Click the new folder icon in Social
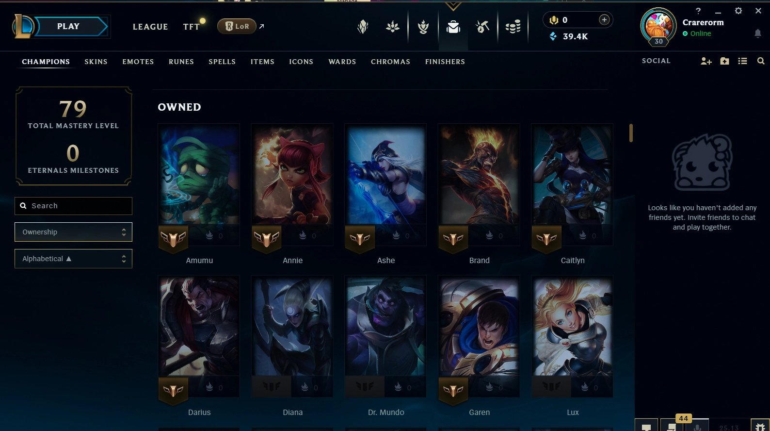The height and width of the screenshot is (431, 770). point(724,61)
